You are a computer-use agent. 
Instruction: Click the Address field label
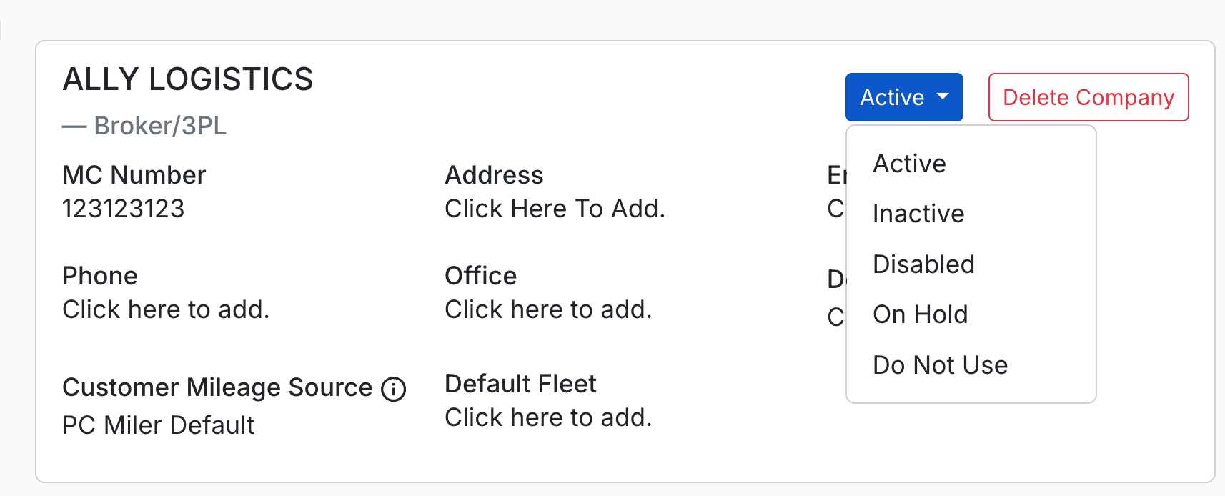494,175
